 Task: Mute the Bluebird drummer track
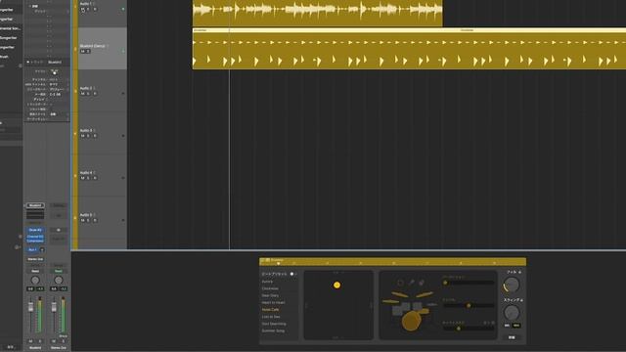[82, 52]
